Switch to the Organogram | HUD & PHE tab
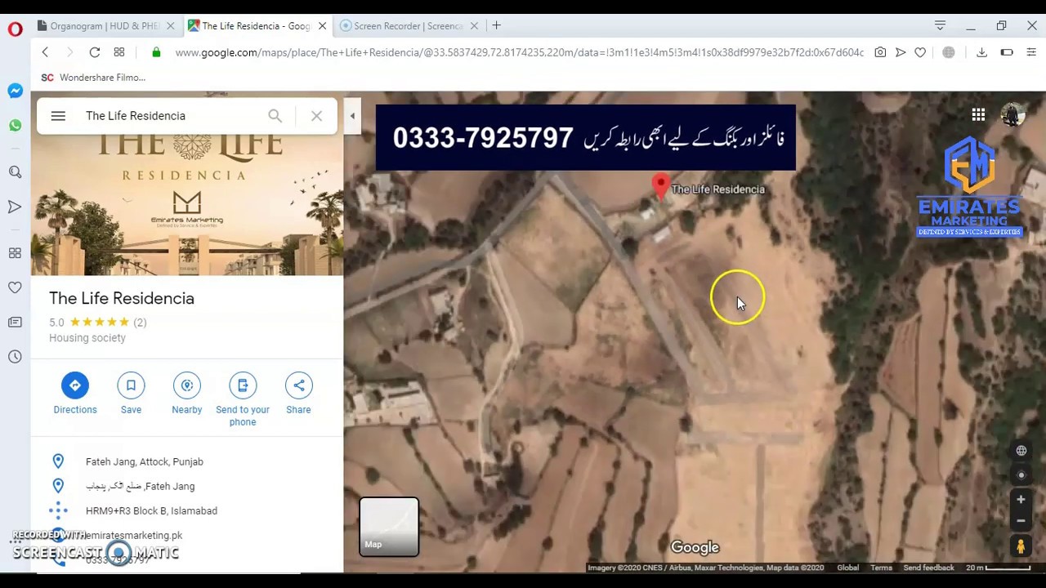 click(x=105, y=26)
